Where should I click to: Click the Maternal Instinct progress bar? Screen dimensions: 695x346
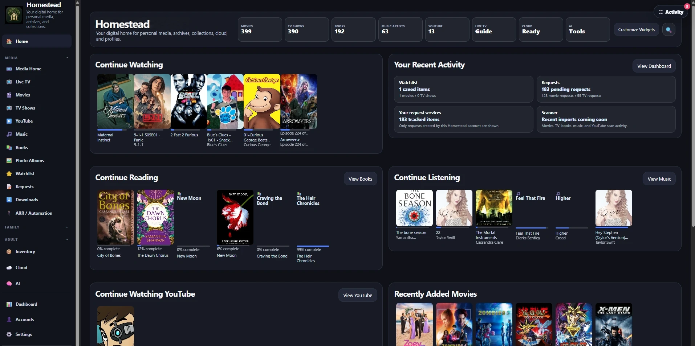[x=112, y=130]
